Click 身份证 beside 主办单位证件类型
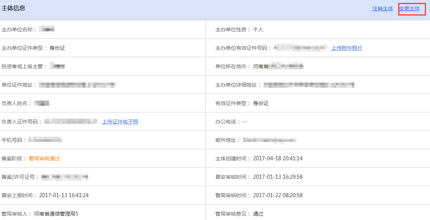The height and width of the screenshot is (220, 430). [57, 48]
